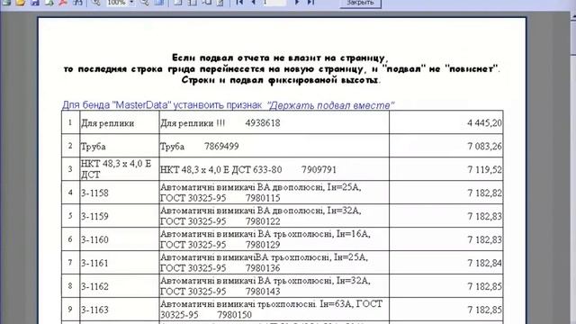Click the first-column "НКТ 48,3 x 4,0 Е ДСТ" name cell
Image resolution: width=576 pixels, height=324 pixels.
tap(120, 169)
